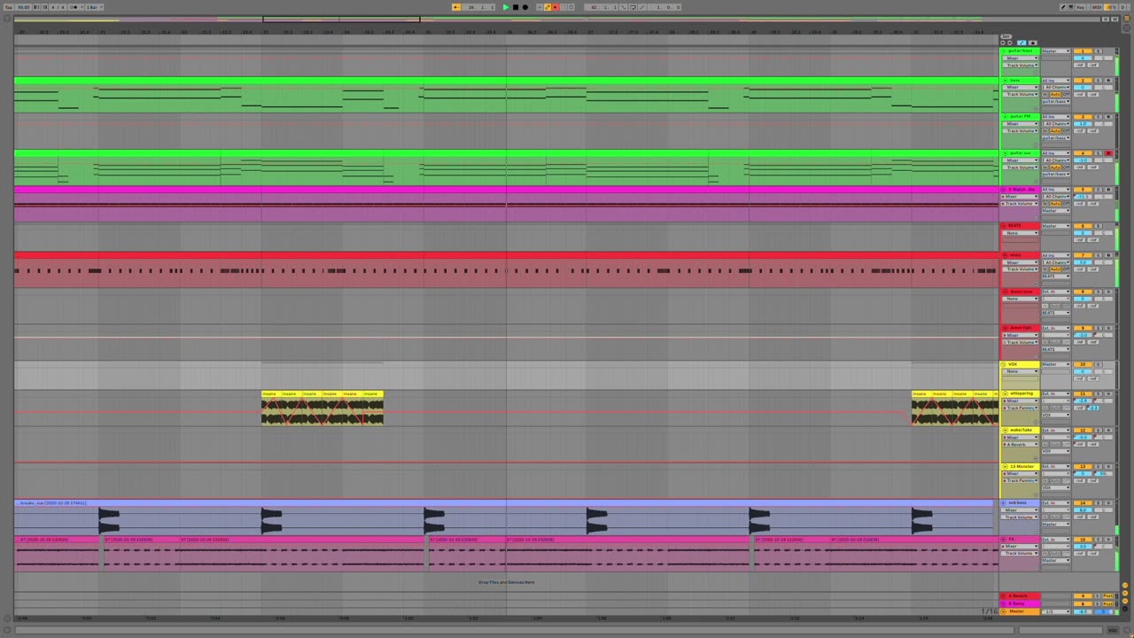Activate Draw Mode pencil
The width and height of the screenshot is (1134, 638).
(1063, 7)
